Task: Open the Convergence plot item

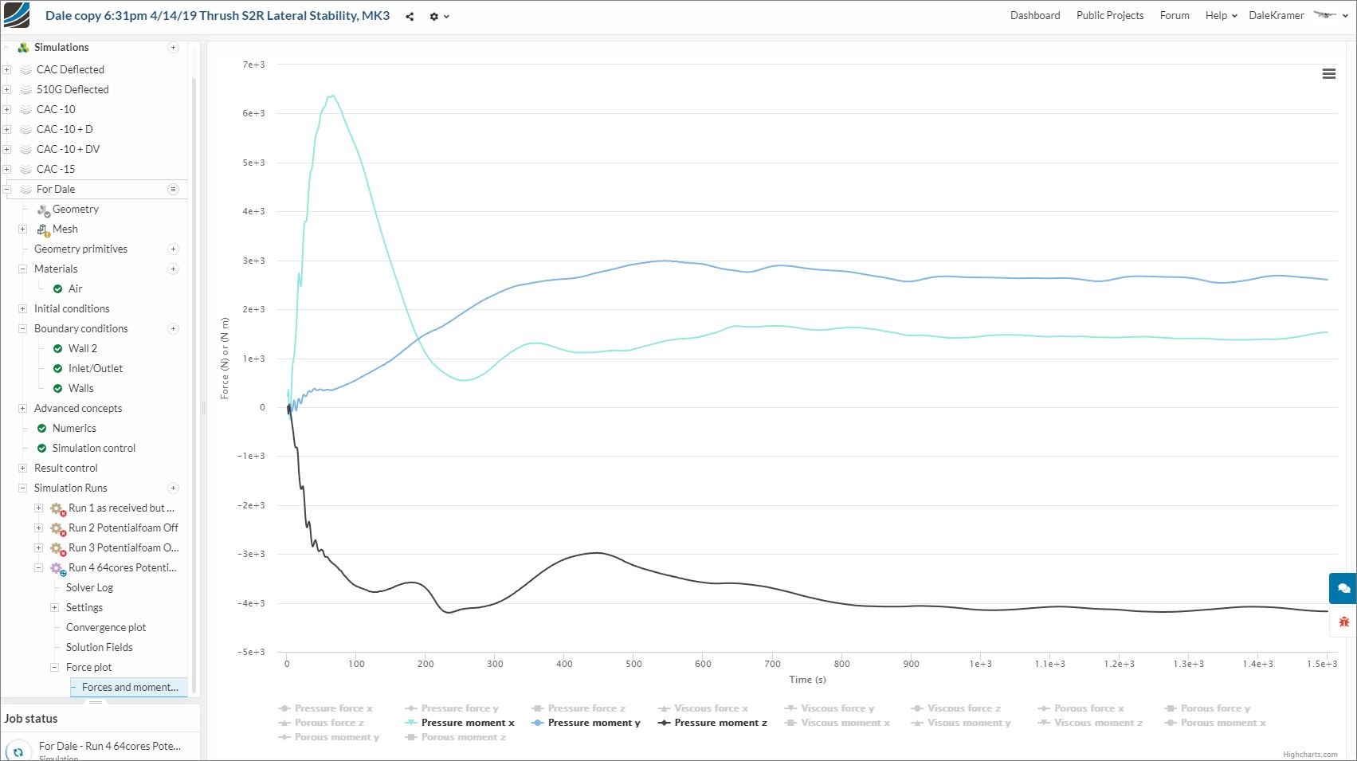Action: point(106,627)
